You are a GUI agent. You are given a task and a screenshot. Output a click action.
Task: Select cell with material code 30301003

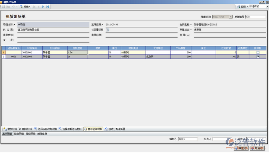pos(32,56)
